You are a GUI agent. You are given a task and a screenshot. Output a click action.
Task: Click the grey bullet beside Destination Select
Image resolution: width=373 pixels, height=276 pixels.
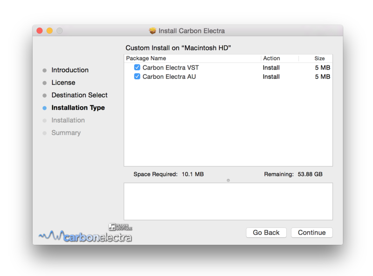[44, 96]
